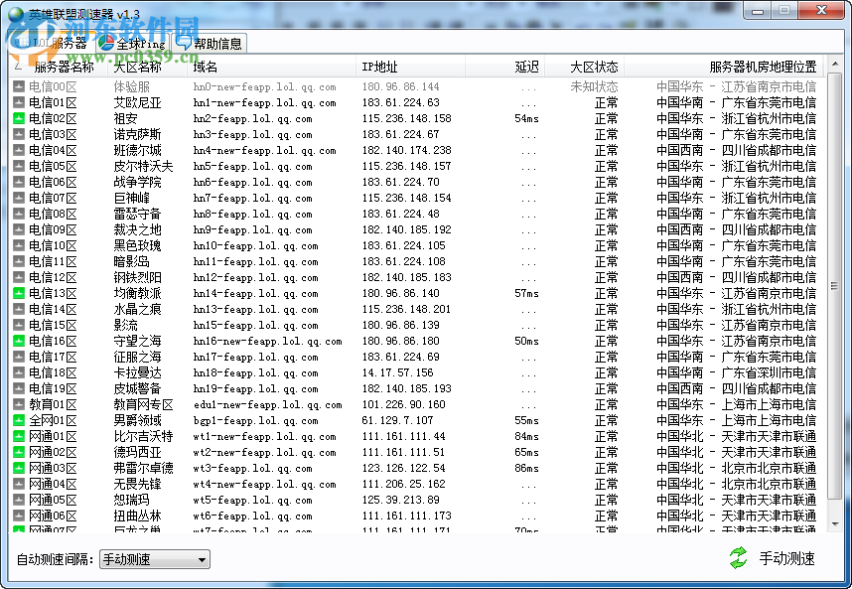Click the 57ms latency value
This screenshot has width=852, height=589.
(526, 293)
